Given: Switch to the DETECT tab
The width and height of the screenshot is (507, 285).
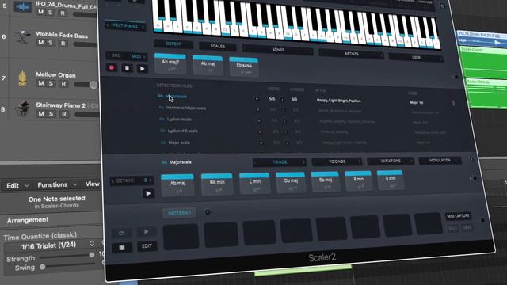Looking at the screenshot, I should coord(173,44).
